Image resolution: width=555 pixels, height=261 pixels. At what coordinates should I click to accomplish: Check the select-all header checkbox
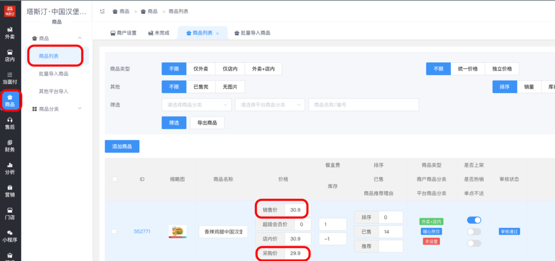[115, 179]
